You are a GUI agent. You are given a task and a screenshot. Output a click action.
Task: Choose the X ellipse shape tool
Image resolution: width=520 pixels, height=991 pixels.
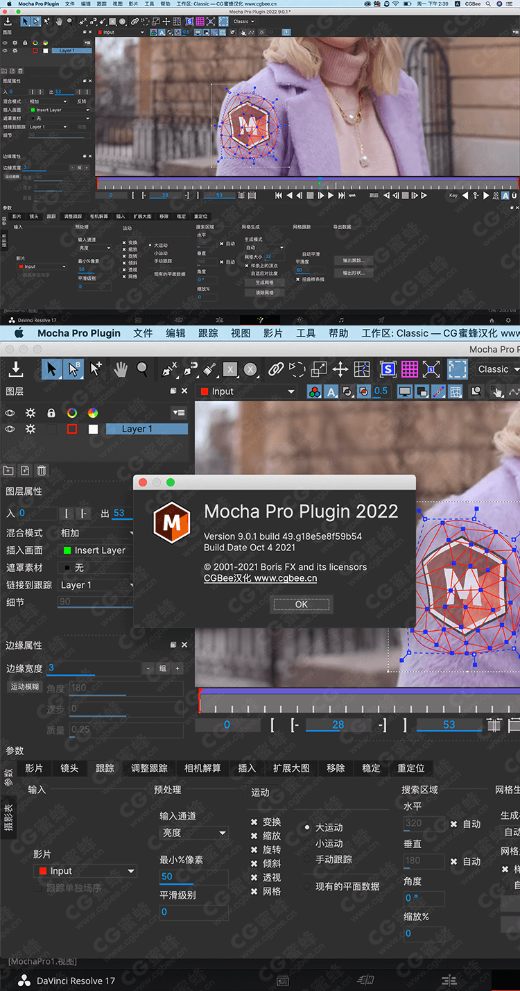click(250, 369)
